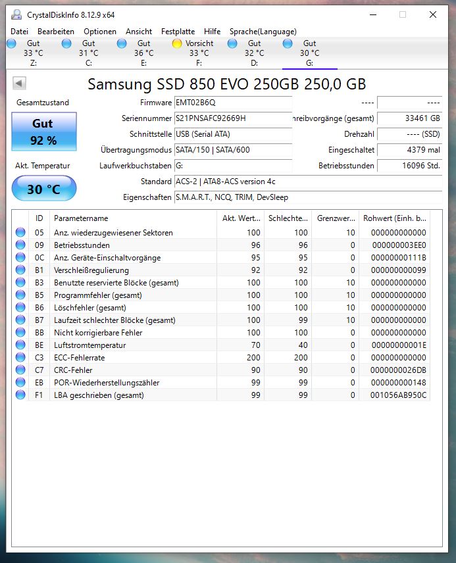This screenshot has height=563, width=456.
Task: Click status orb for Luftstromtemperatur row BE
Action: 20,345
